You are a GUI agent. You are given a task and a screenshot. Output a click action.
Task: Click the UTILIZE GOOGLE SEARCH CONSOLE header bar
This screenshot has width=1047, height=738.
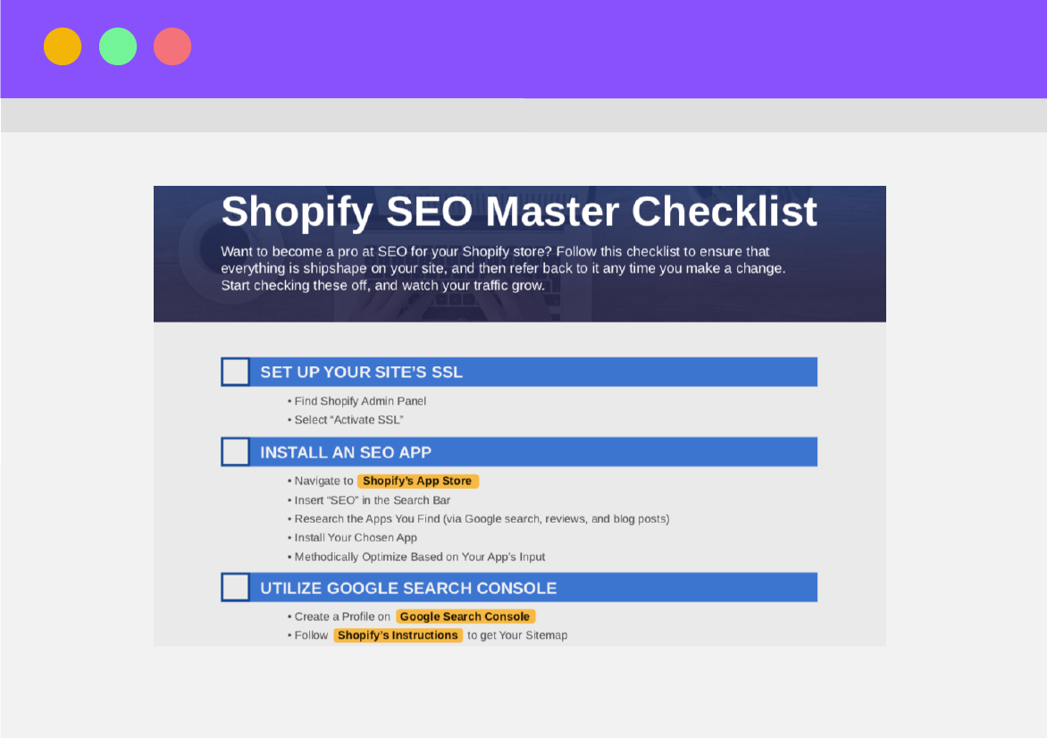(x=519, y=588)
